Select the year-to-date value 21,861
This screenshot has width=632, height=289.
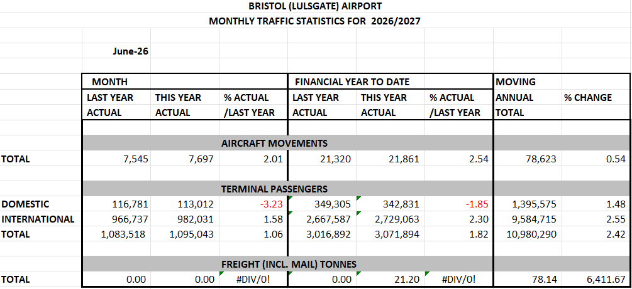[x=391, y=159]
